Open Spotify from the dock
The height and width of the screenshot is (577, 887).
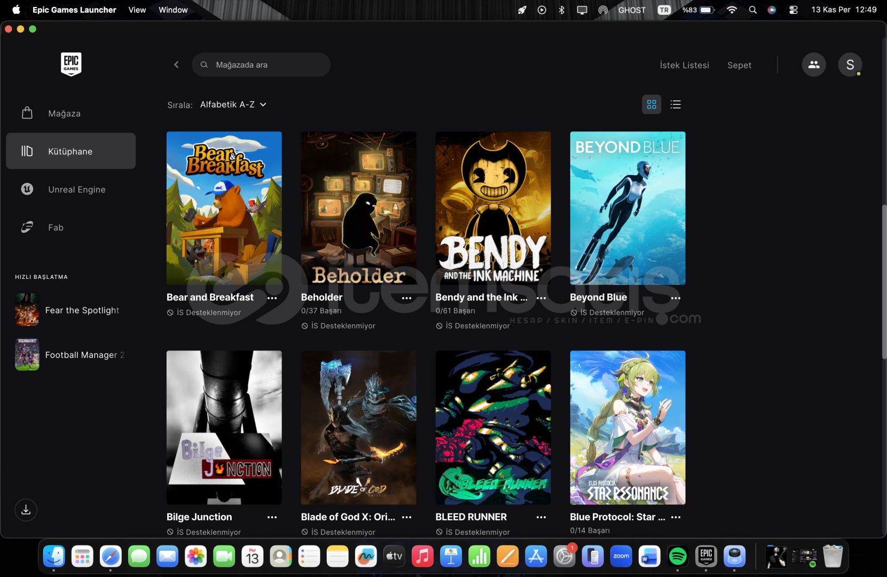pyautogui.click(x=678, y=557)
